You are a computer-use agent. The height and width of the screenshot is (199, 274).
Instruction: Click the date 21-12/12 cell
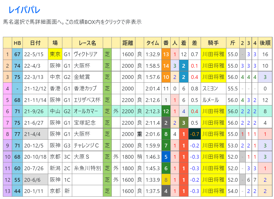point(35,88)
